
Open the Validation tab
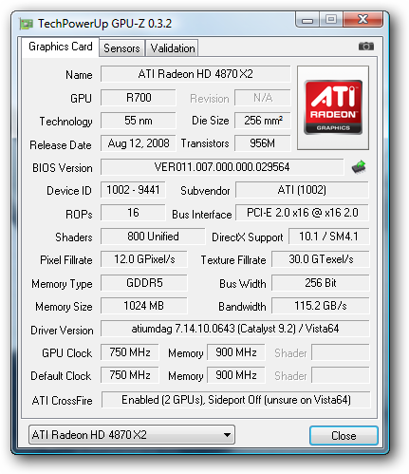click(x=173, y=48)
